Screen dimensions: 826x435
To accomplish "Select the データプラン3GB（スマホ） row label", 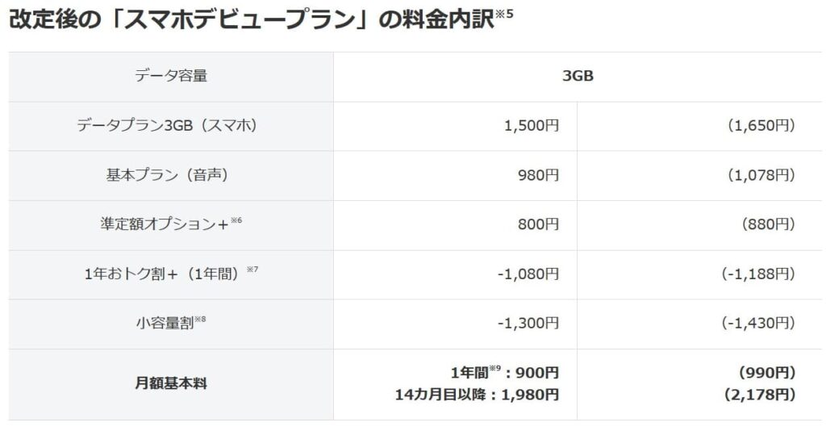I will (170, 126).
